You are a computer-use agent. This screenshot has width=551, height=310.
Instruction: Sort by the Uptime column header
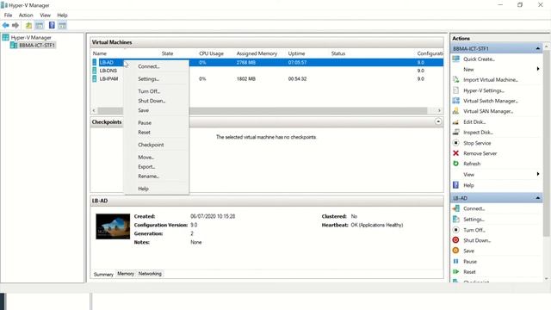pos(296,53)
